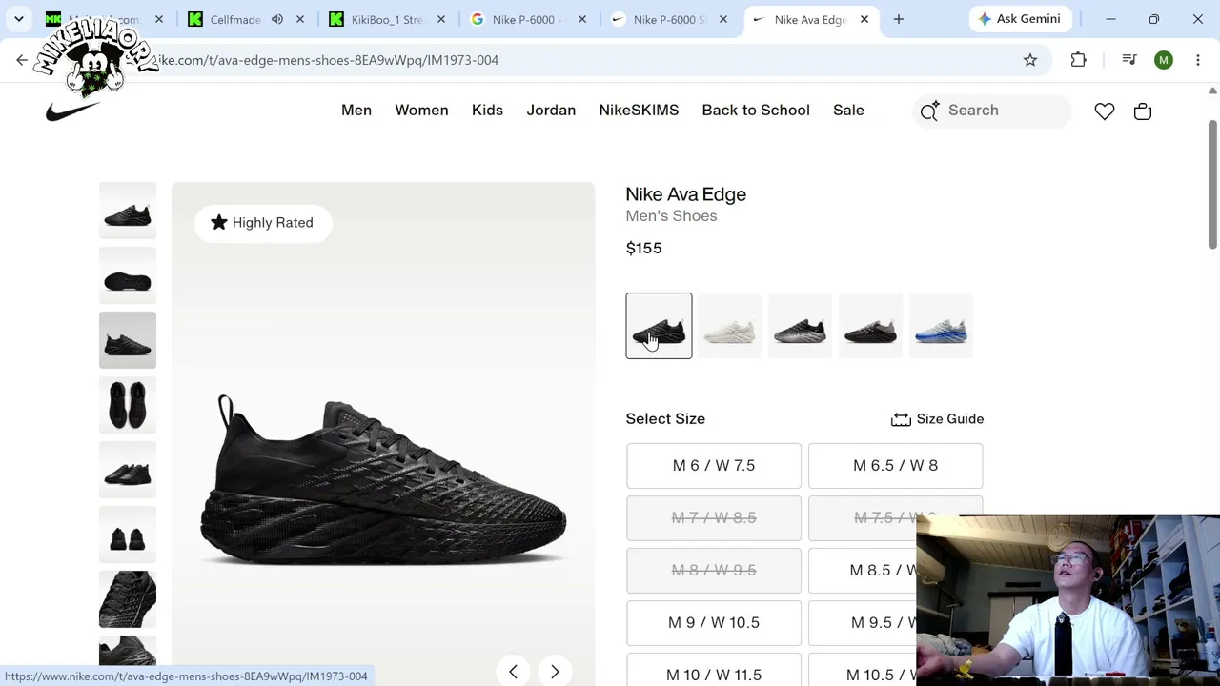1220x686 pixels.
Task: Click the Ask Gemini button
Action: coord(1019,19)
